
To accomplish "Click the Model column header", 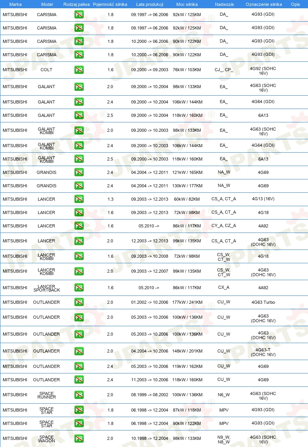I will tap(47, 4).
